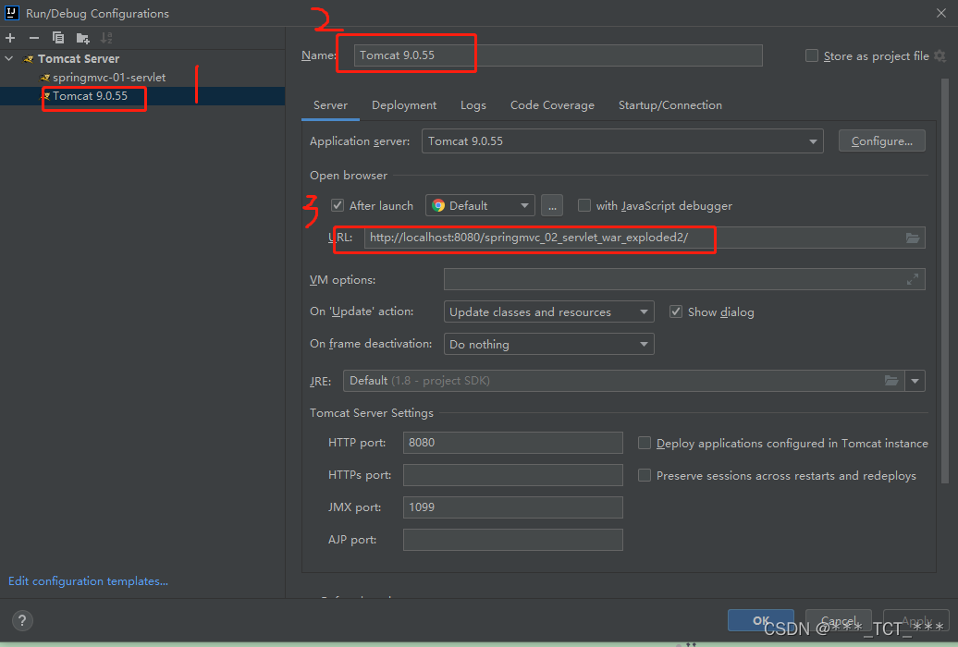
Task: Click the HTTP port field
Action: [x=512, y=443]
